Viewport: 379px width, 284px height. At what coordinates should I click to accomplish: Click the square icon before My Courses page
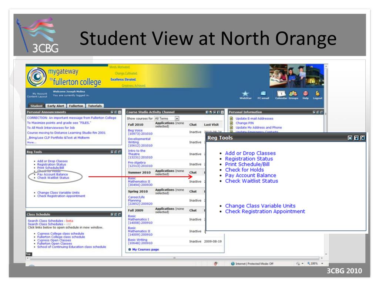[x=130, y=250]
